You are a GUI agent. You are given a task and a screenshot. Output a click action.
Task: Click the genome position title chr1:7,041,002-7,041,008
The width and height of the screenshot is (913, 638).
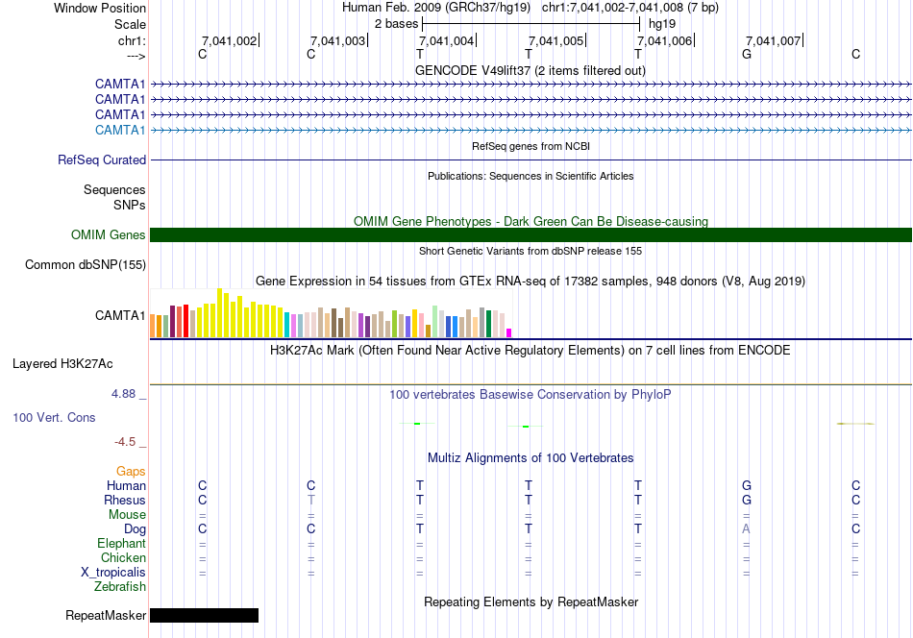pyautogui.click(x=630, y=8)
